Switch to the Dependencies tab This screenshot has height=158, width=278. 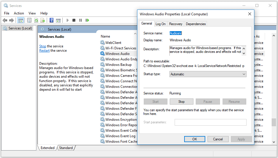(196, 24)
